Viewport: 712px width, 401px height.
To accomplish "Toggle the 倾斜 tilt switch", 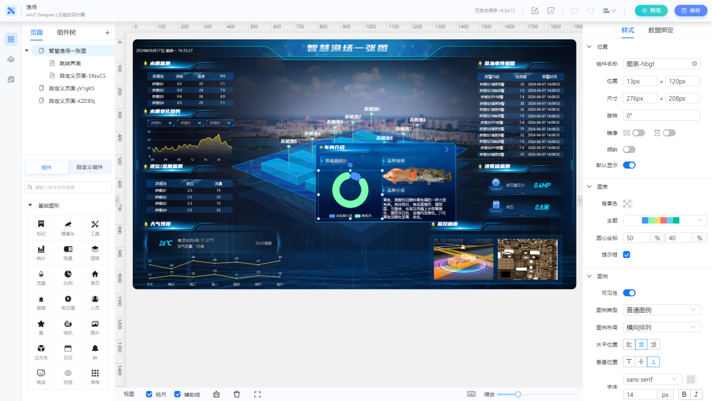I will pos(629,149).
